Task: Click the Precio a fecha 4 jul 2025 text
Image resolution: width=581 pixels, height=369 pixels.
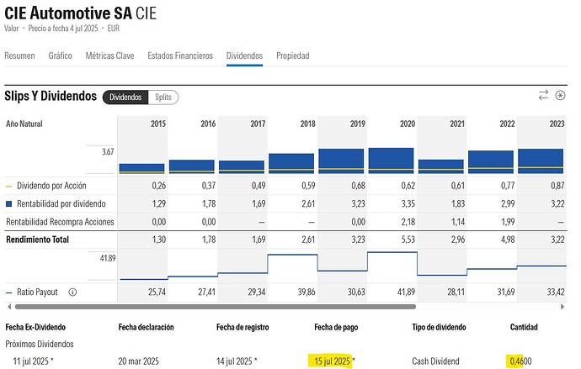Action: pyautogui.click(x=63, y=29)
